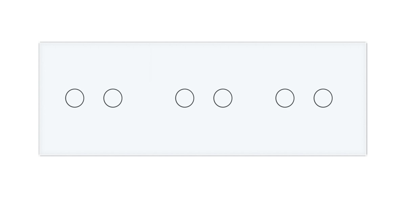The image size is (406, 198).
Task: Select left circle of the right pair
Action: pyautogui.click(x=285, y=98)
